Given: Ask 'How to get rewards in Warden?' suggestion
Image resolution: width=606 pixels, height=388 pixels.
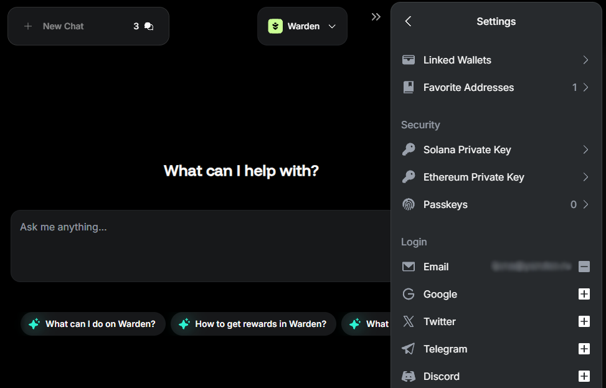Looking at the screenshot, I should point(253,324).
